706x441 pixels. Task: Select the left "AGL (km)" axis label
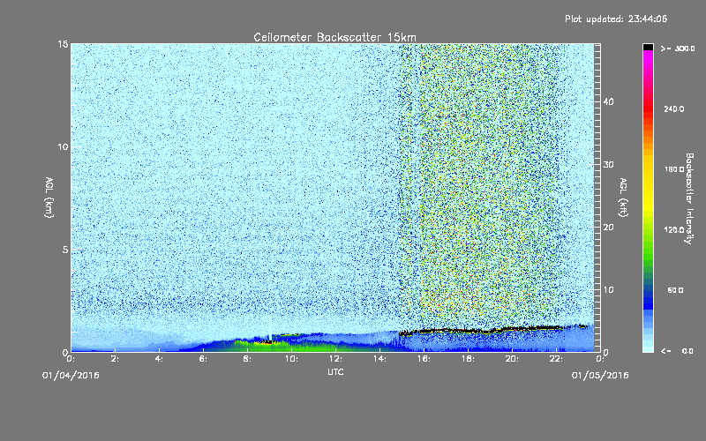(49, 197)
